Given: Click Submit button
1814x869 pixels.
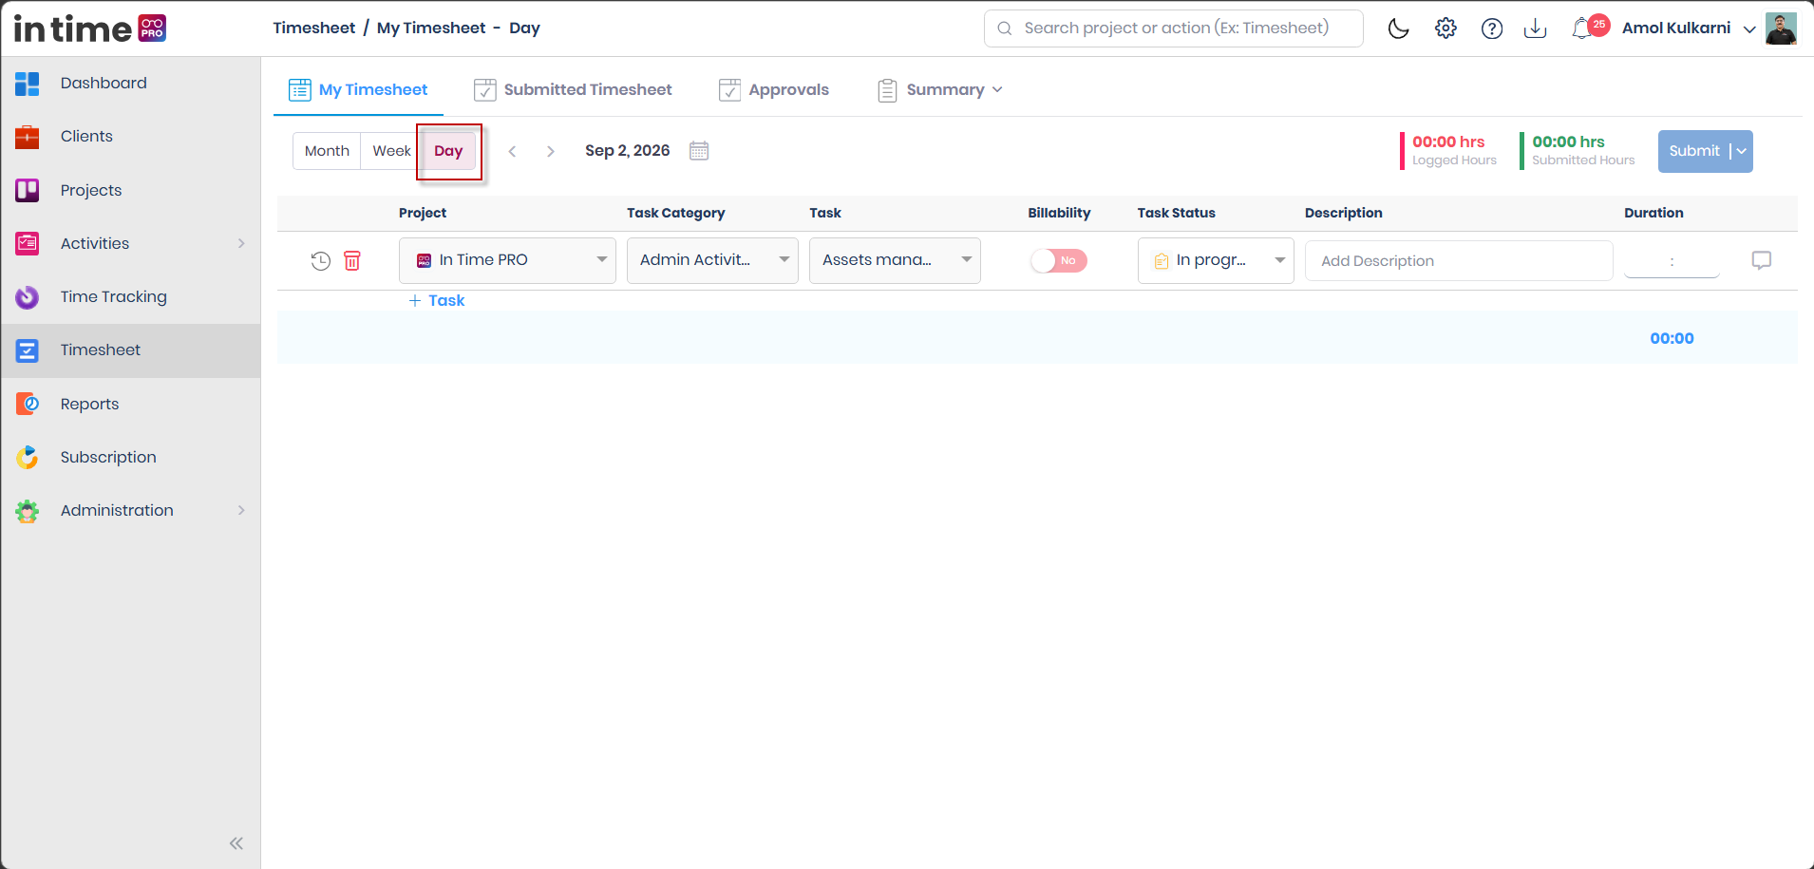Looking at the screenshot, I should 1694,151.
